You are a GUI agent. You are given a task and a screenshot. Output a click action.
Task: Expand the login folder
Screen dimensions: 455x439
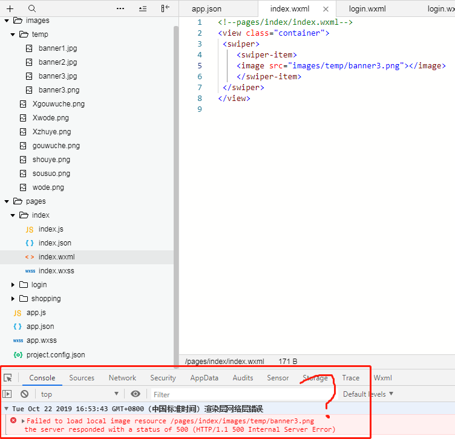(13, 285)
